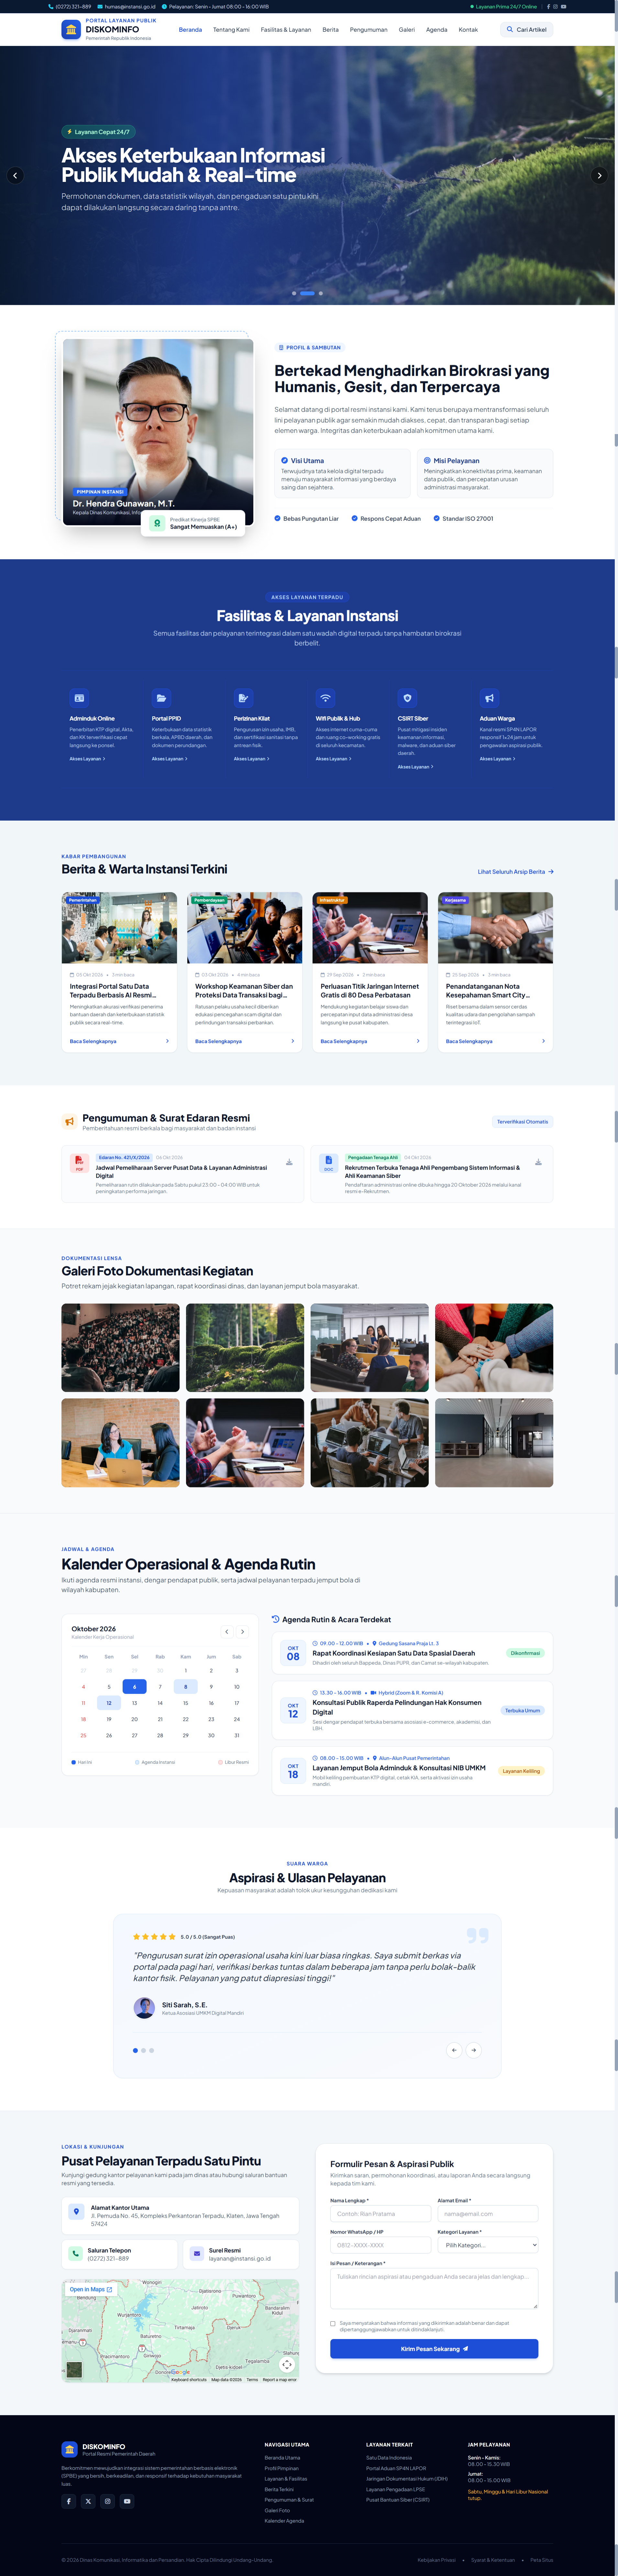The image size is (618, 2576).
Task: Toggle map camera controls button
Action: pos(287,2365)
